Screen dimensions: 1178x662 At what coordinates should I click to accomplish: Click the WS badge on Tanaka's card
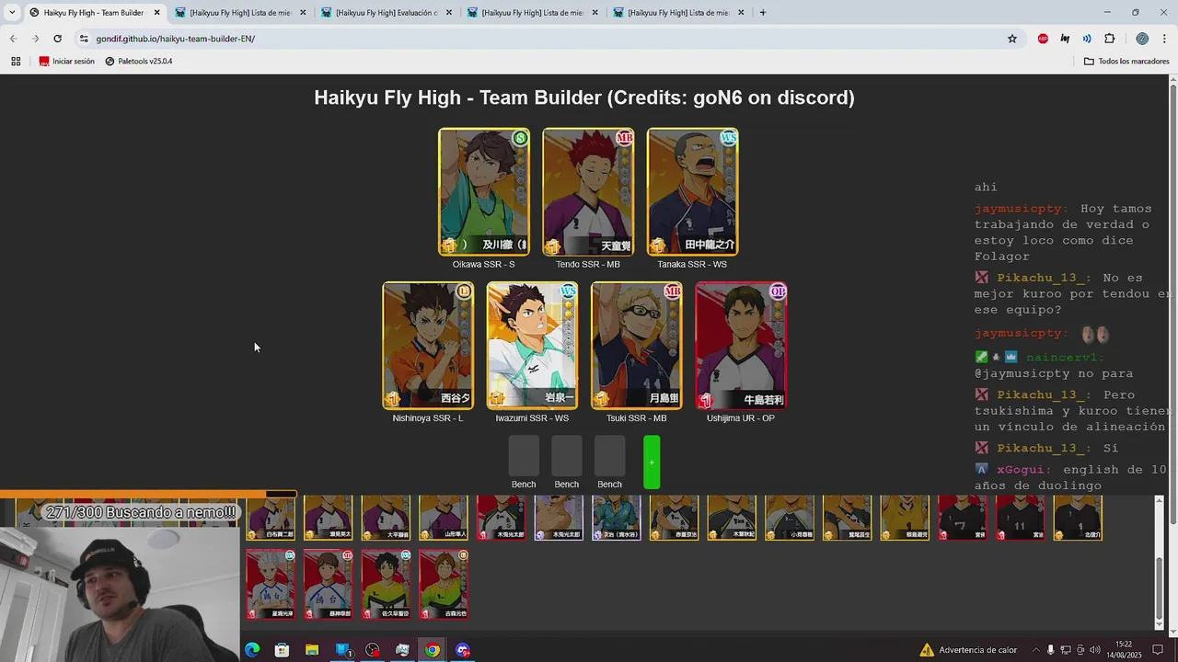(x=729, y=138)
